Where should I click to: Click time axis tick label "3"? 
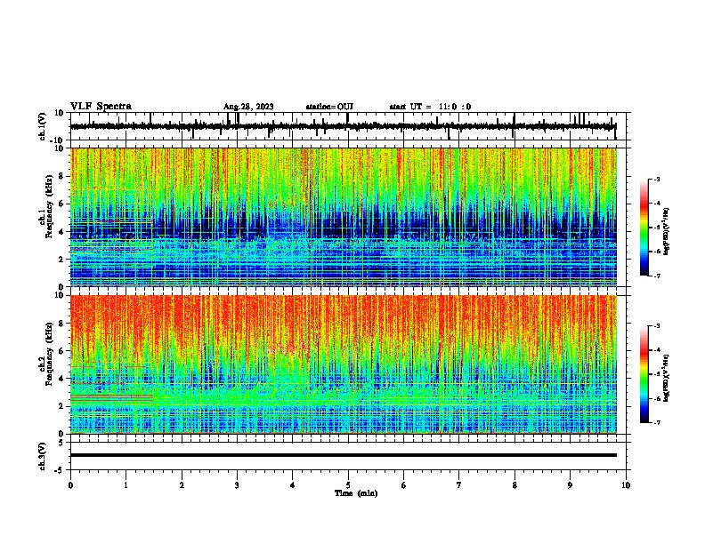tap(237, 485)
